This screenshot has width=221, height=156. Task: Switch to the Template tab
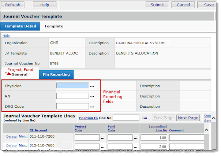click(54, 26)
